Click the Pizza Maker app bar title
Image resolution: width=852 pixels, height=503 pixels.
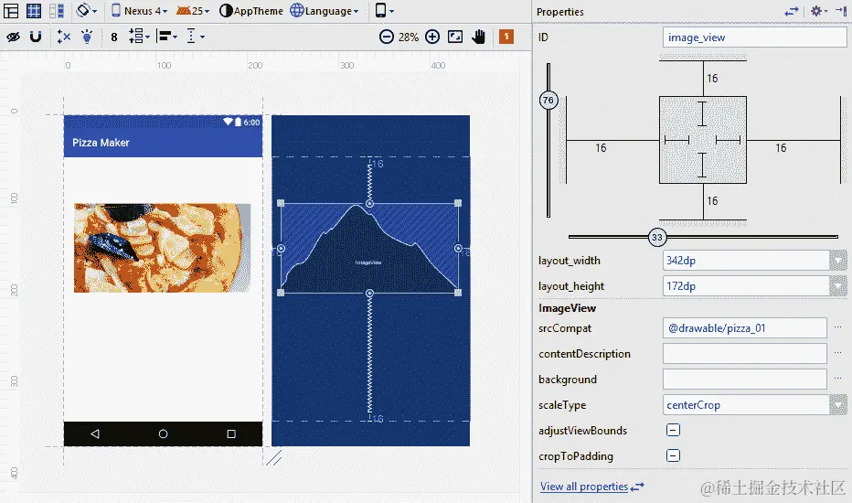(x=101, y=143)
